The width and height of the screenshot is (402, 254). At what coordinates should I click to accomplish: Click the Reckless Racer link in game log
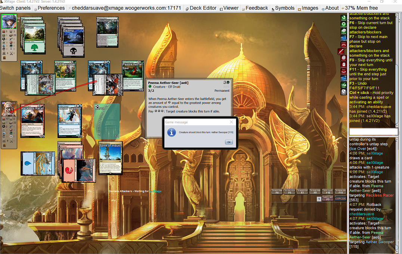click(x=380, y=195)
